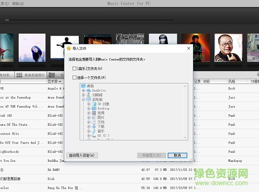Select the 下载 download arrow icon
Viewport: 259px width, 192px height.
tap(94, 127)
